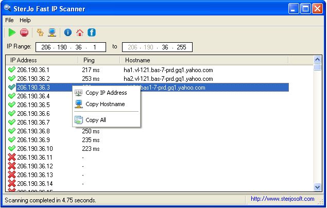
Task: Start the scan with the green play icon
Action: pos(12,32)
